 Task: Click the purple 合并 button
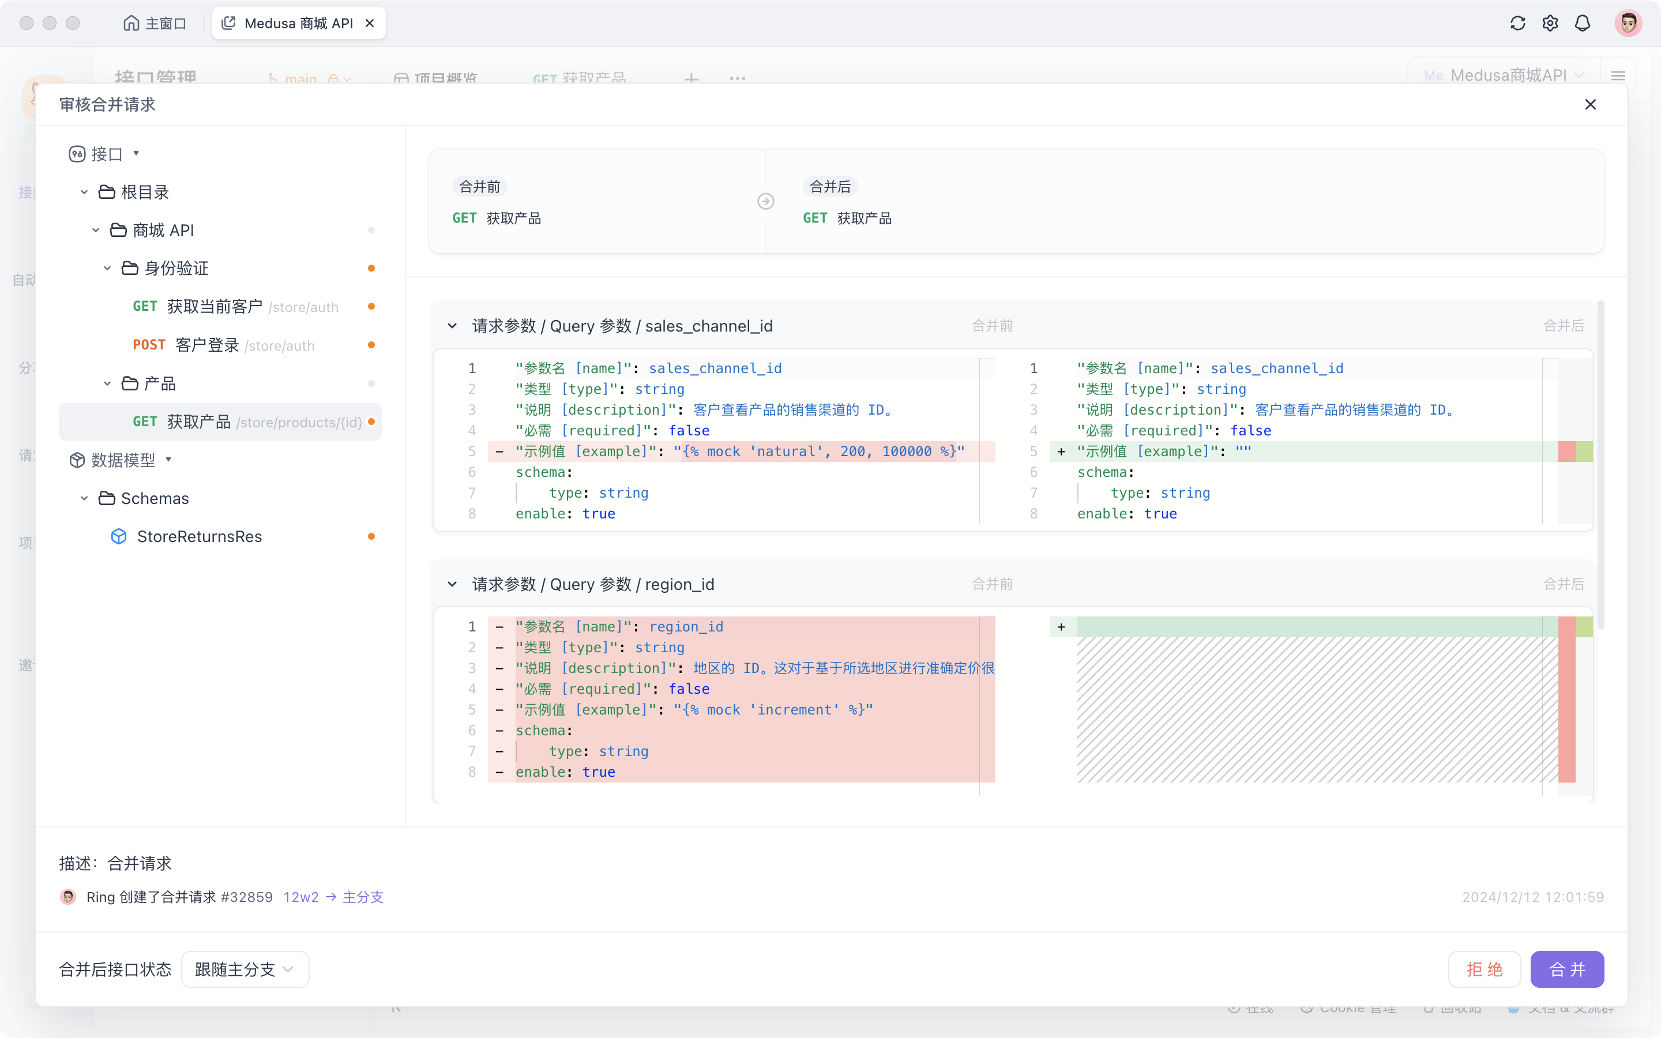point(1566,969)
